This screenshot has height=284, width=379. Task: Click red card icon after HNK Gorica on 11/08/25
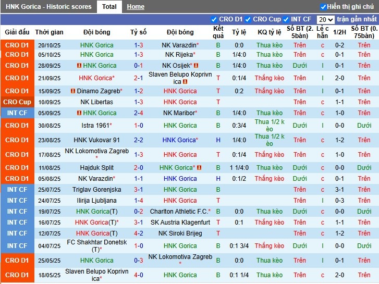tap(199, 168)
